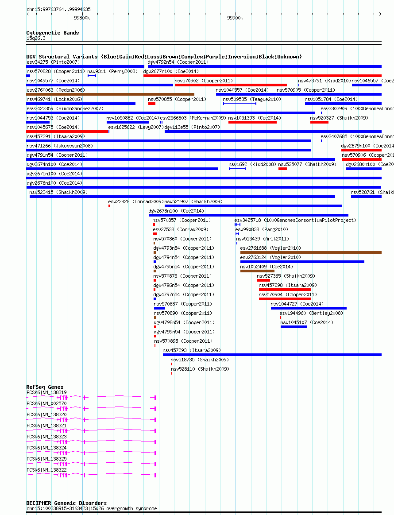Open dgv113e55 (Pinto2007) variant
Viewport: 394px width, 515px height.
point(192,127)
